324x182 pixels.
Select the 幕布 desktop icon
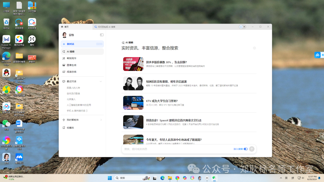coord(32,41)
